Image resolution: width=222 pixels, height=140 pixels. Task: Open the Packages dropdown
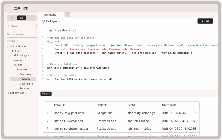[x=52, y=21]
